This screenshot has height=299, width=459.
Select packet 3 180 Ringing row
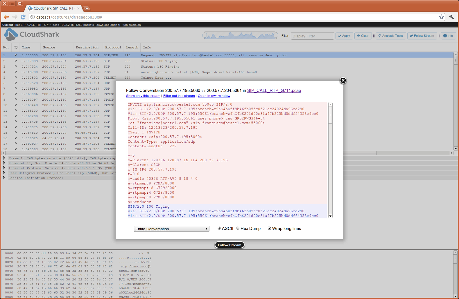click(227, 66)
